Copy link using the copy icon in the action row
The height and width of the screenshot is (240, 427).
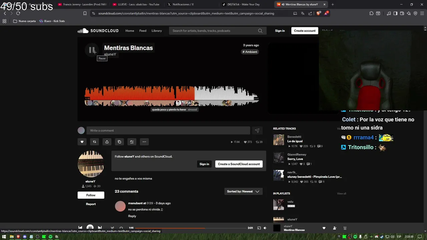coord(119,142)
